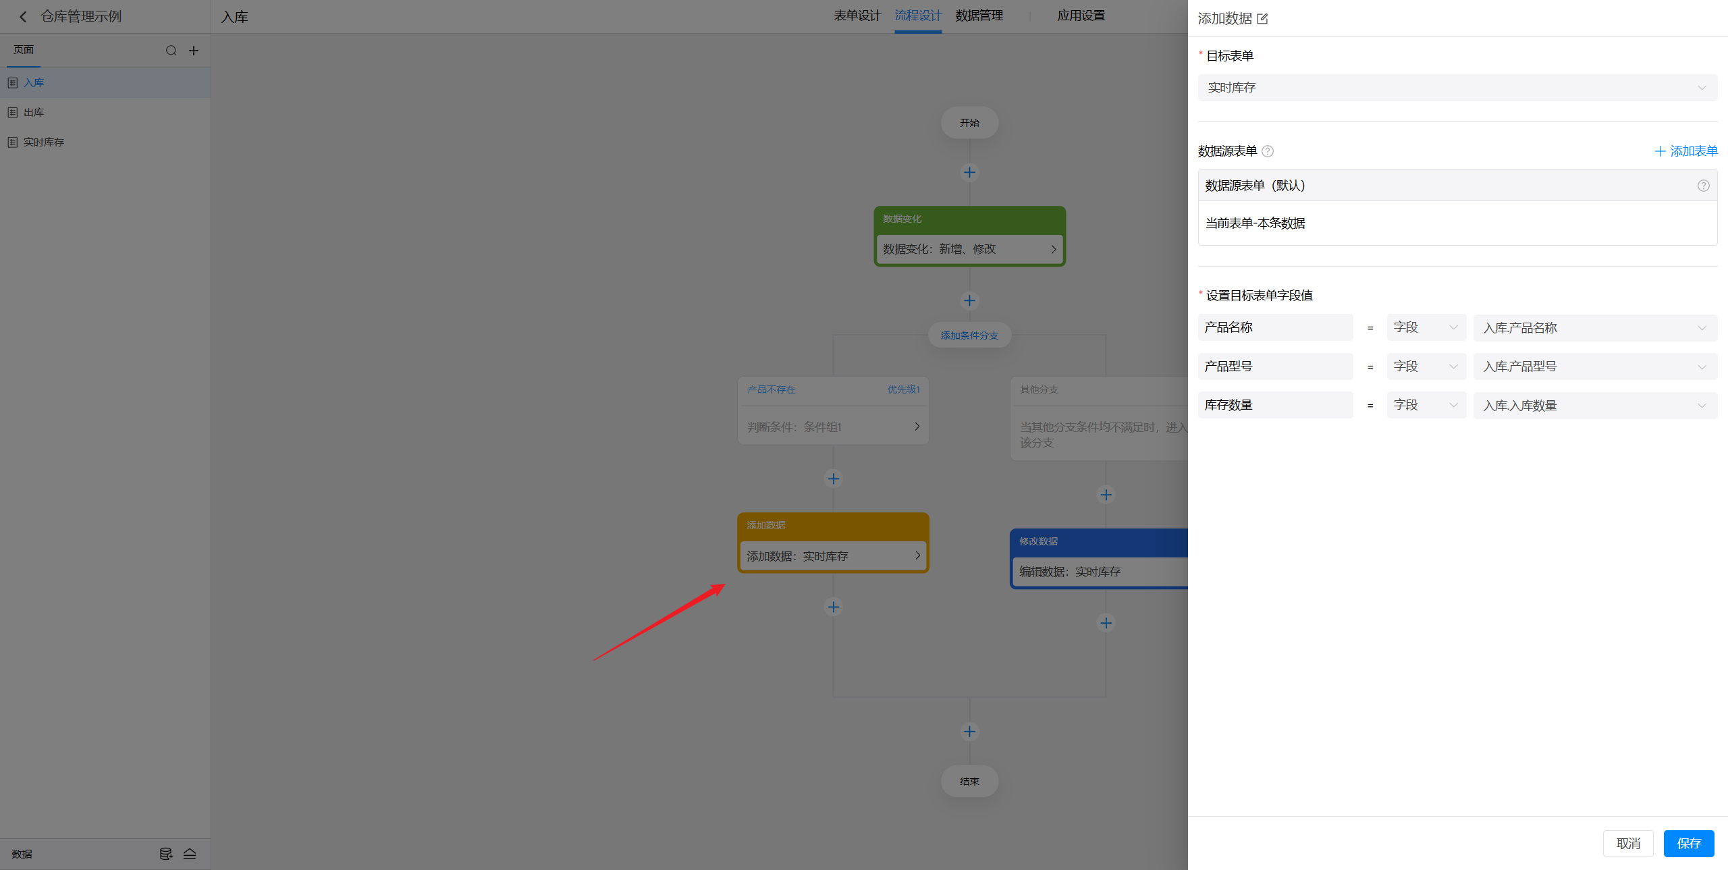Click the search icon in the 页面 panel
Viewport: 1728px width, 870px height.
pyautogui.click(x=171, y=51)
